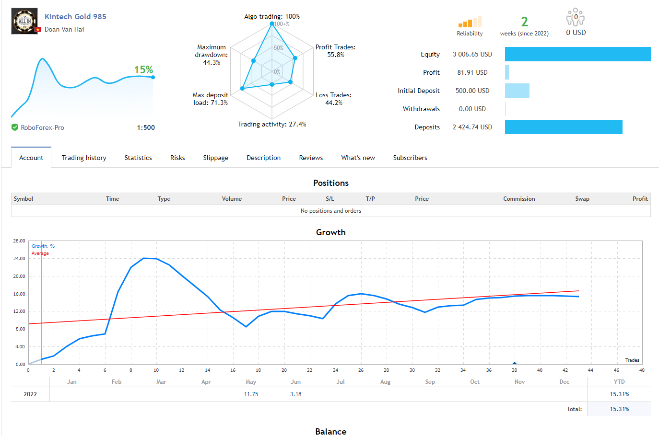Open the Statistics tab

(x=138, y=158)
